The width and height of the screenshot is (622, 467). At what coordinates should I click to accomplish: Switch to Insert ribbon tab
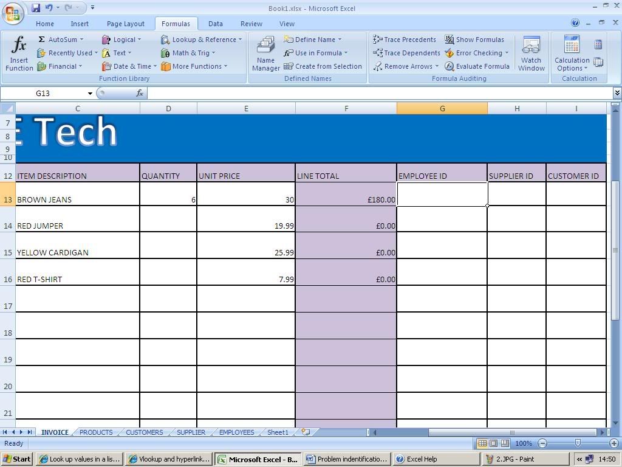click(x=80, y=24)
